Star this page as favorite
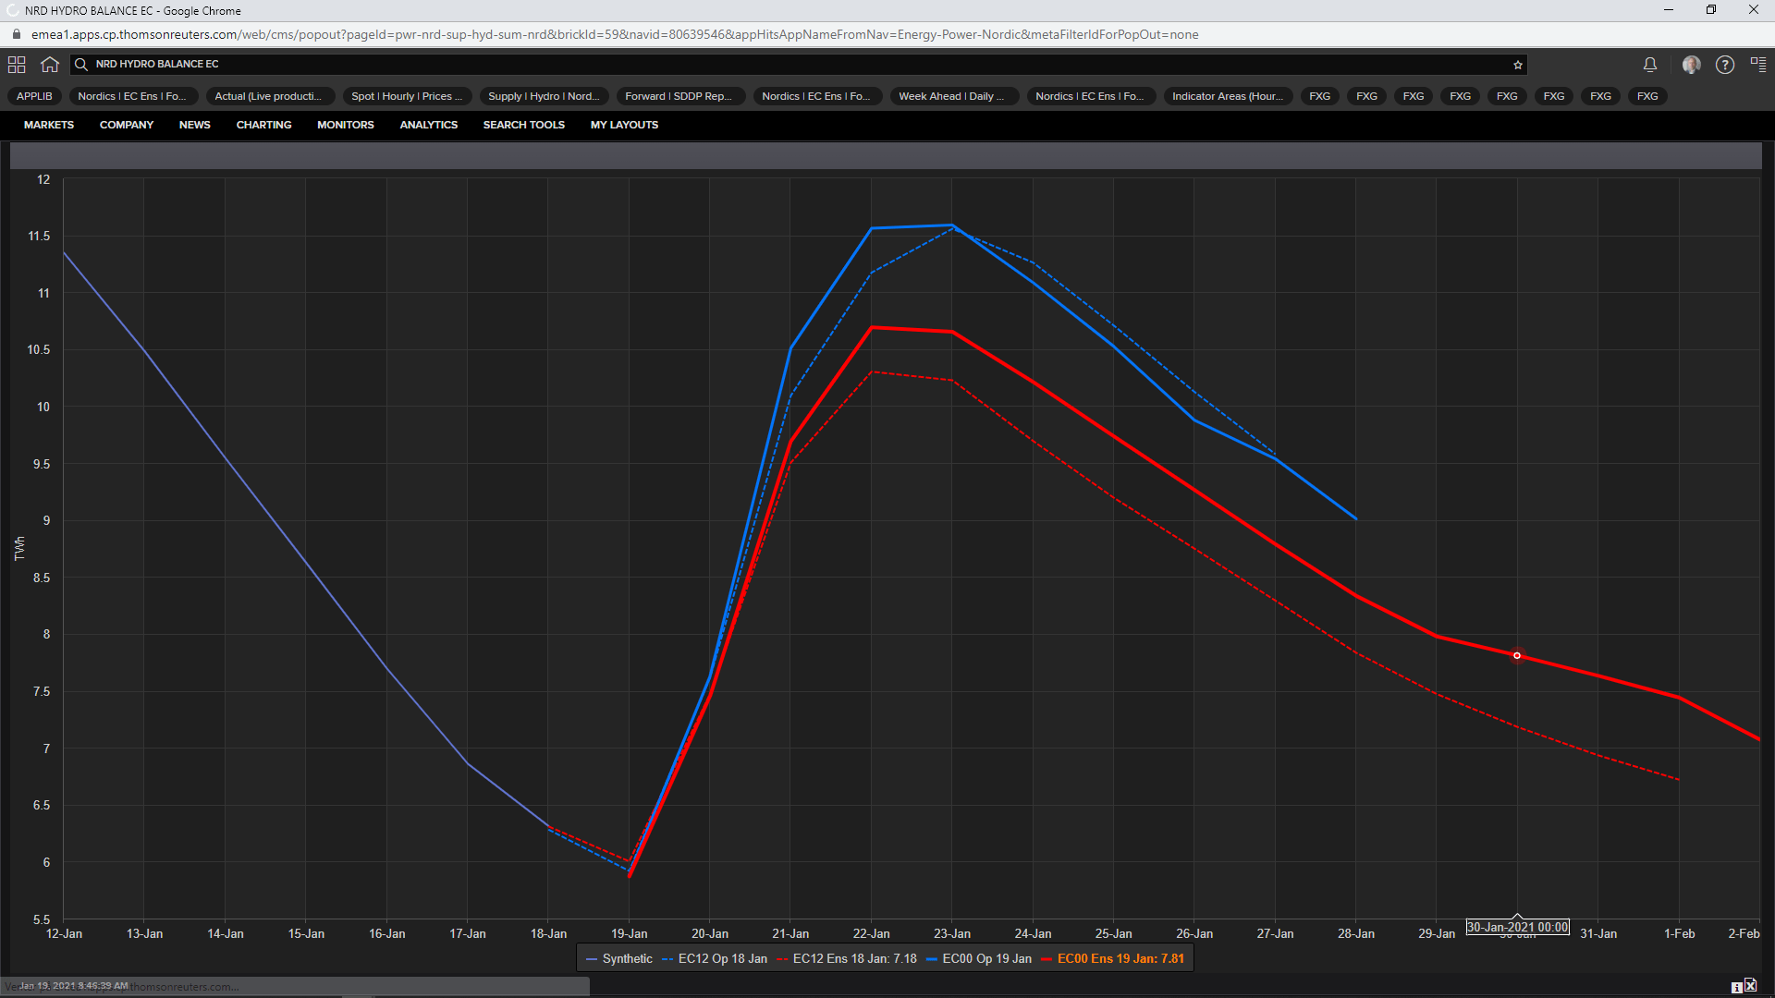This screenshot has width=1775, height=998. (1517, 65)
